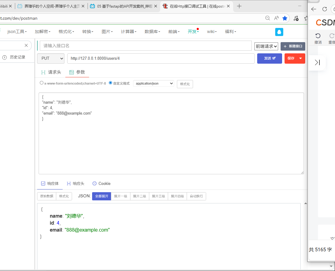
Task: Click refresh icon in the CSDN window
Action: (325, 9)
